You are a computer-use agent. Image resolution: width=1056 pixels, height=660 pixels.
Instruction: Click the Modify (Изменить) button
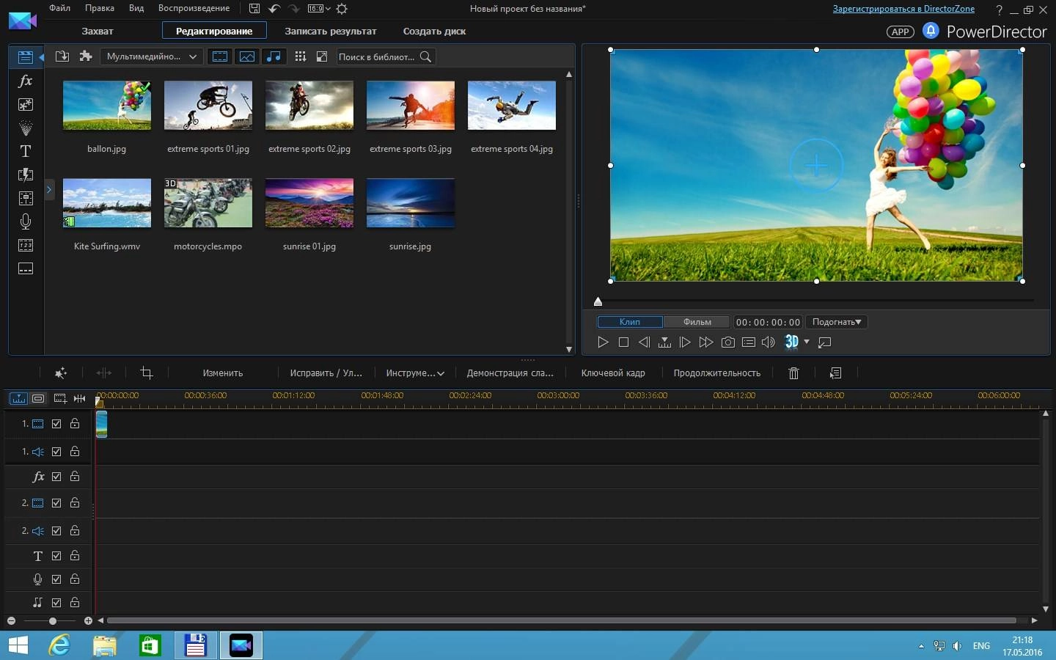pos(223,373)
